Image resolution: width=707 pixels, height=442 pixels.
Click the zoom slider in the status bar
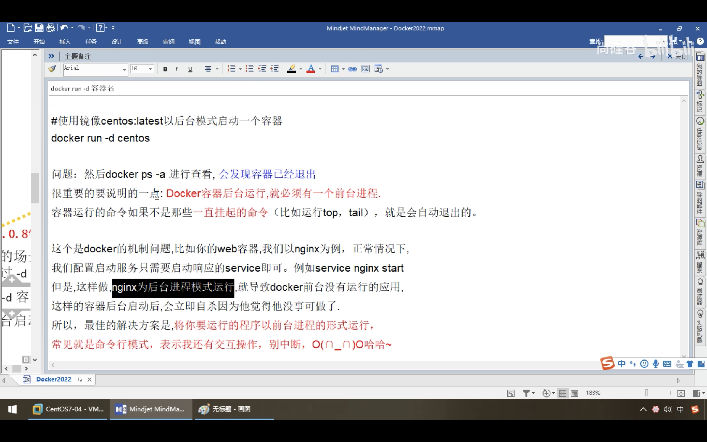coord(647,393)
